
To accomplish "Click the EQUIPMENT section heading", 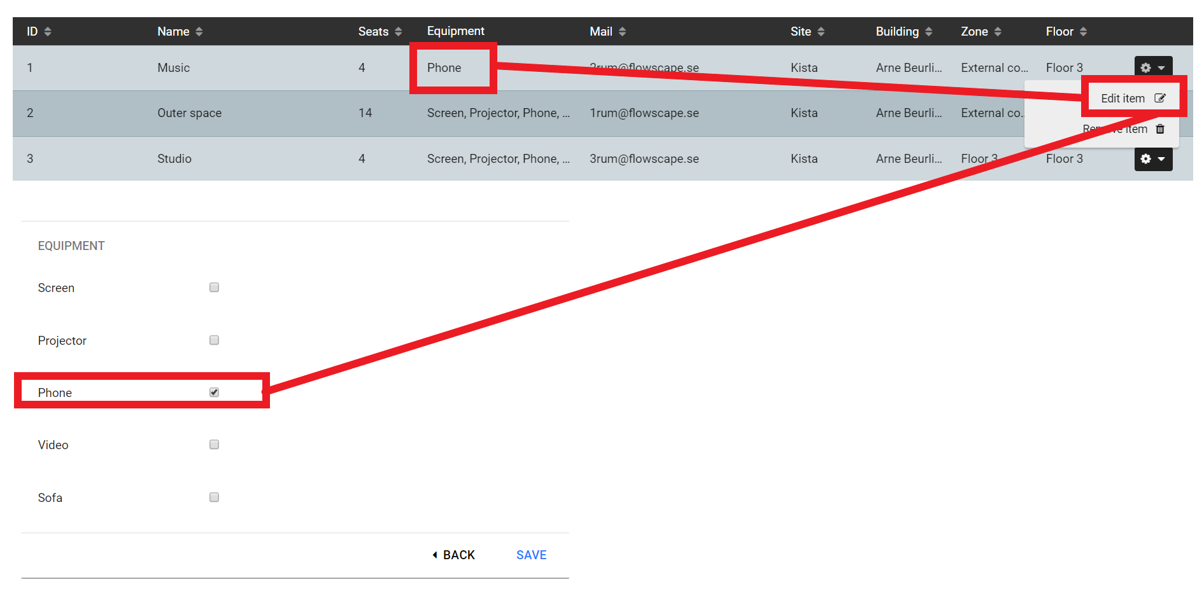I will (71, 246).
